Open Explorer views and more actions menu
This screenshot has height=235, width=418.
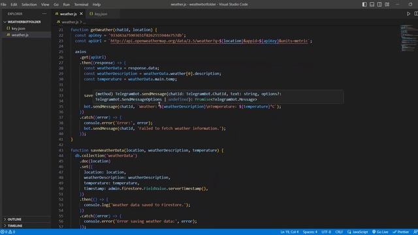44,14
